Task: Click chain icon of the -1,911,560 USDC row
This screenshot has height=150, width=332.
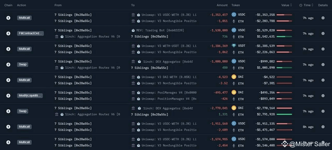Action: click(8, 127)
